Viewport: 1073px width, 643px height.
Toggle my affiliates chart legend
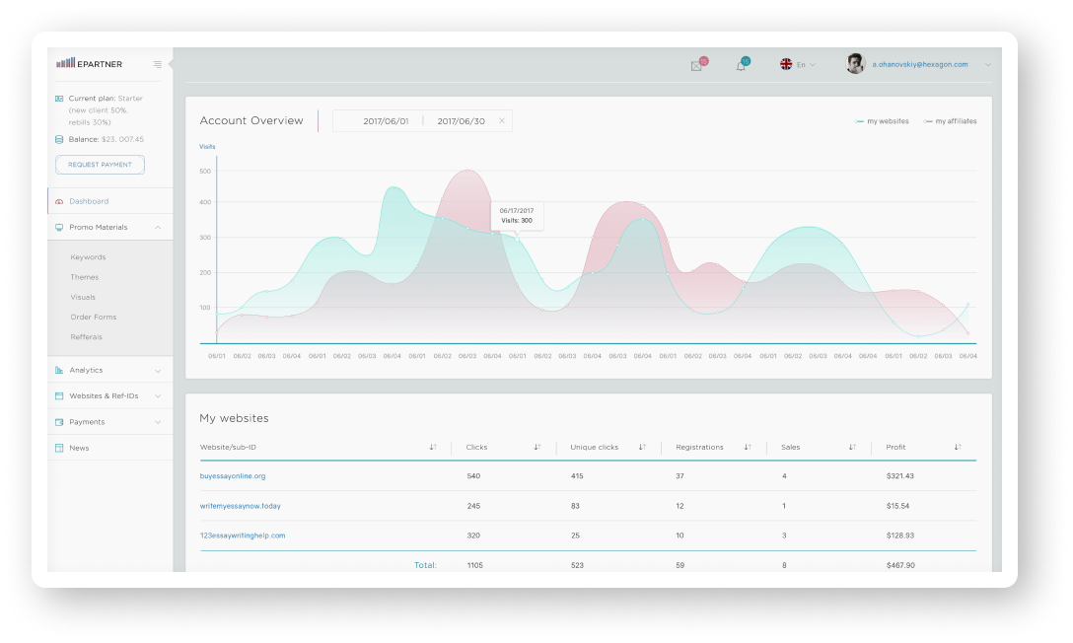(x=951, y=121)
